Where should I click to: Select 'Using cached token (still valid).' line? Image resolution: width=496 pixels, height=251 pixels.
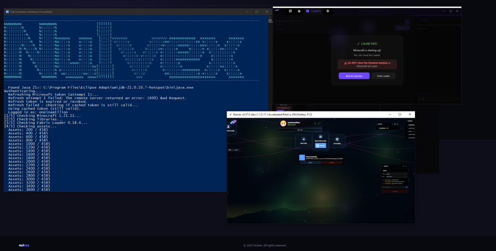click(x=44, y=109)
